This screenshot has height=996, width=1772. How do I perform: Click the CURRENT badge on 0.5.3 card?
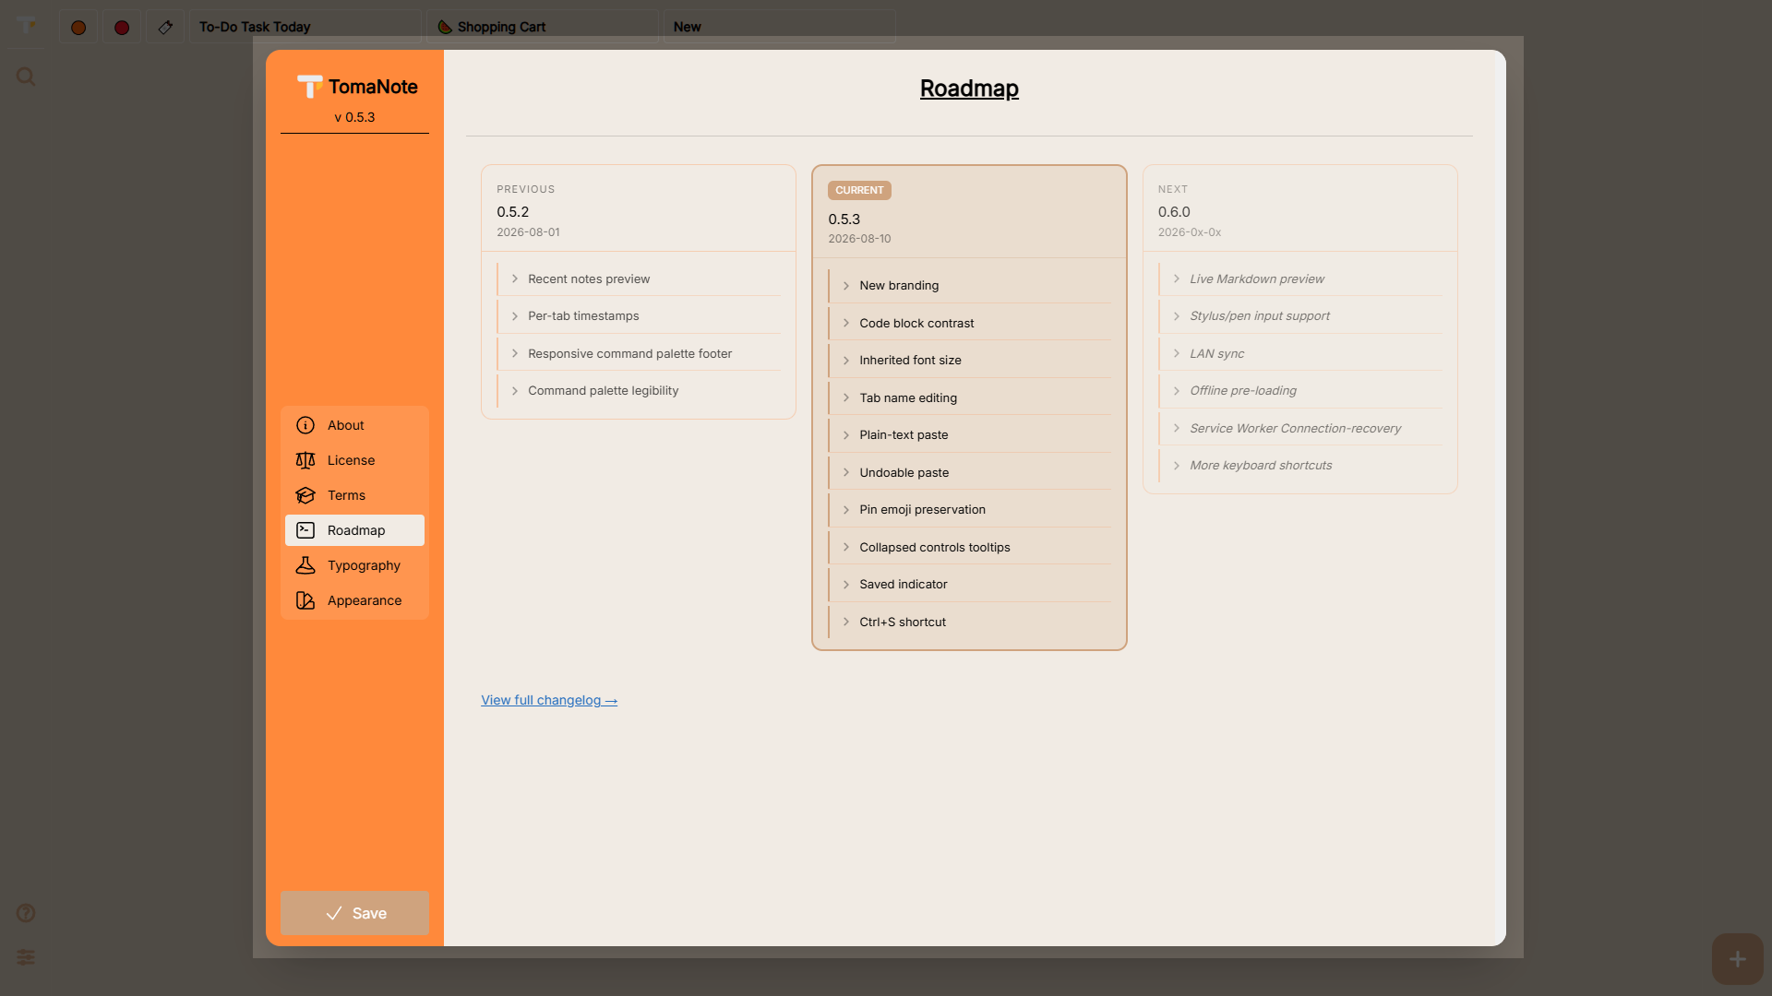pyautogui.click(x=859, y=190)
